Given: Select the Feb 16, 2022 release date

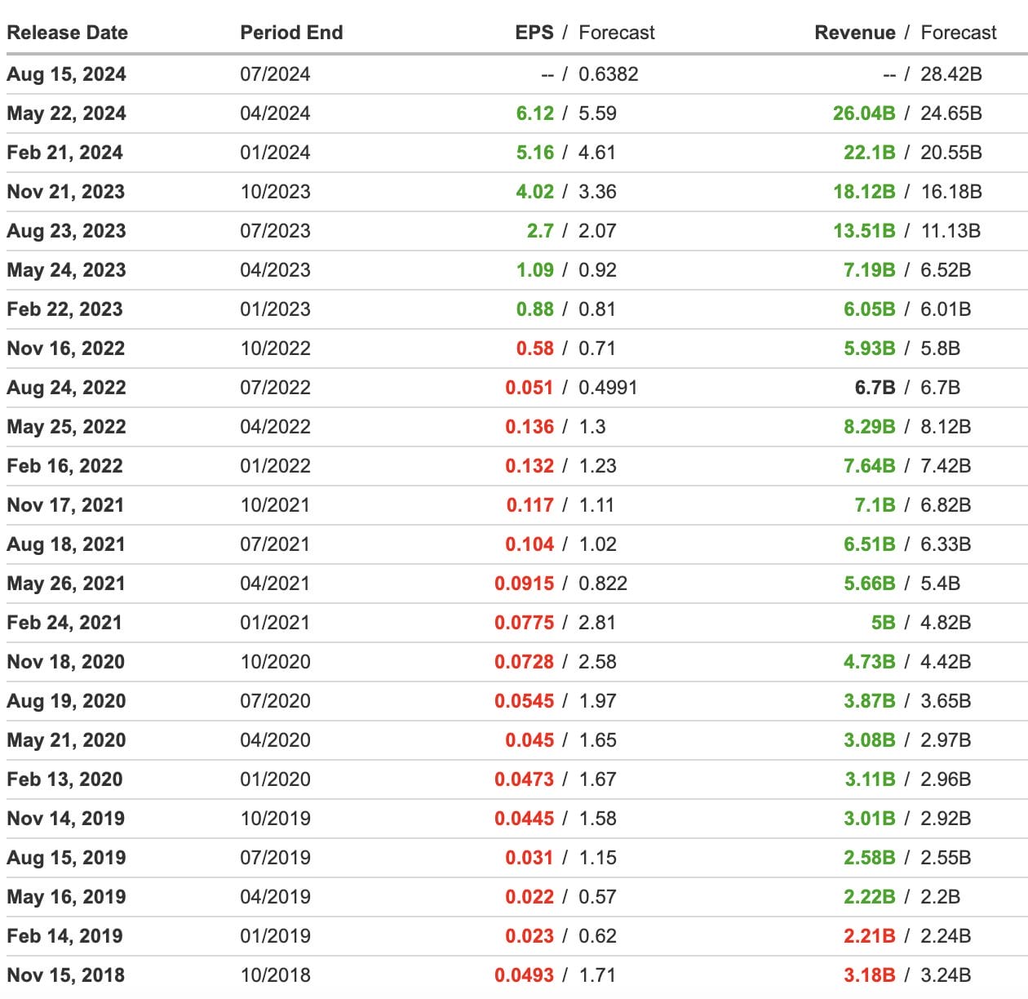Looking at the screenshot, I should click(x=64, y=466).
